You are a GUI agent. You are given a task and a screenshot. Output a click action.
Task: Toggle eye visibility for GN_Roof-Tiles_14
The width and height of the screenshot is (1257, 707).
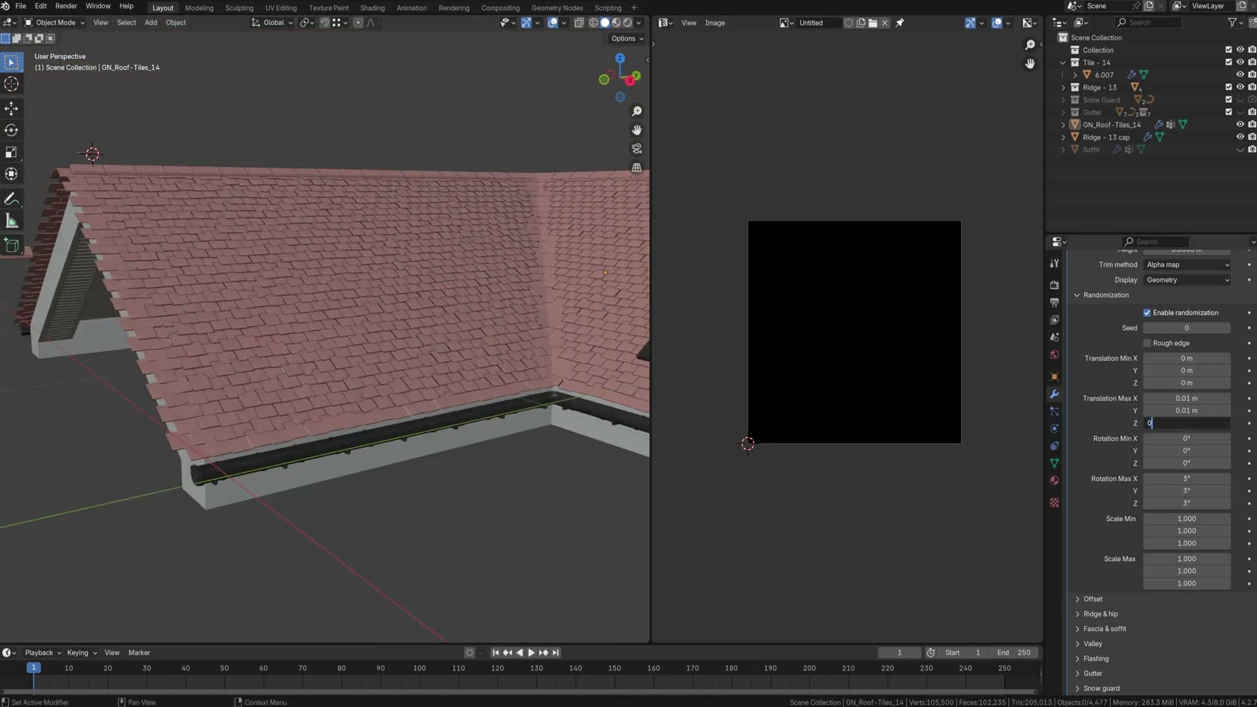click(x=1240, y=124)
